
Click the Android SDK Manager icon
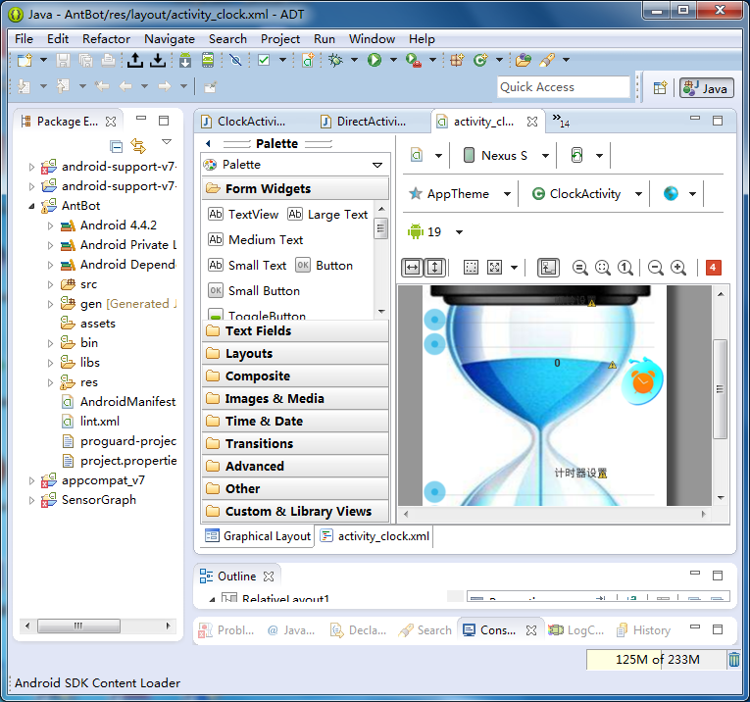tap(184, 60)
